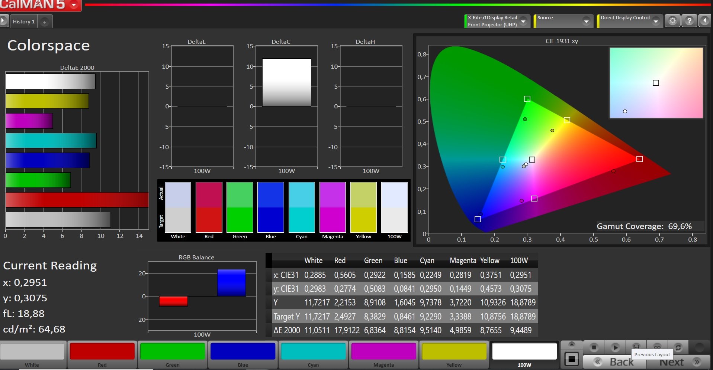713x370 pixels.
Task: Click the Cyan actual/target swatch comparison
Action: pyautogui.click(x=302, y=207)
